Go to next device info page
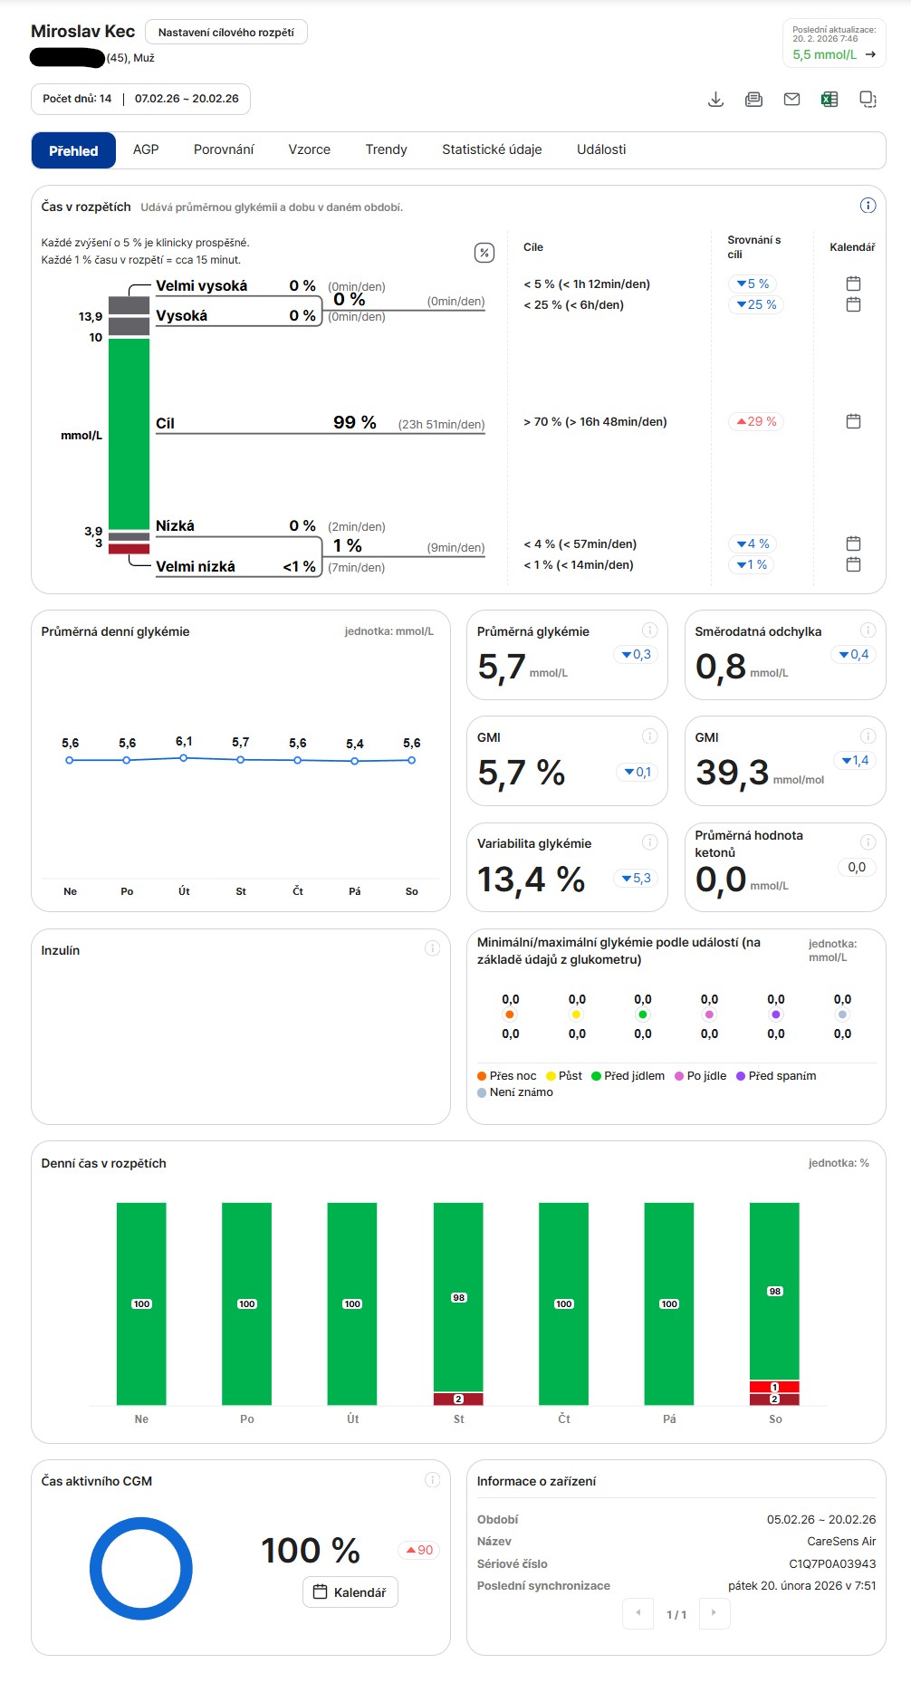This screenshot has height=1683, width=911. (714, 1613)
